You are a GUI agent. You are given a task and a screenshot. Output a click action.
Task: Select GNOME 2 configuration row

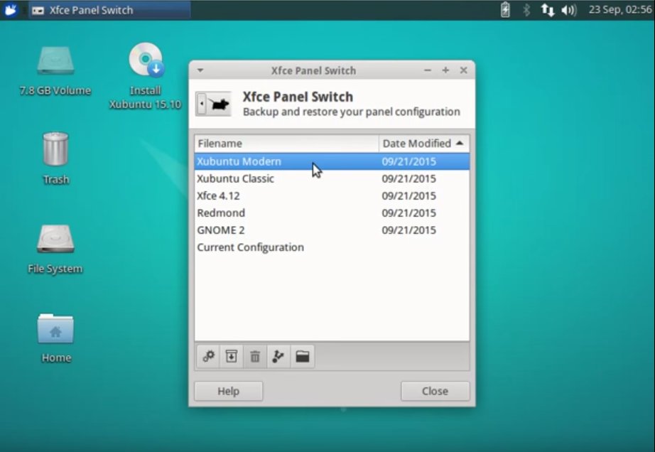point(332,230)
